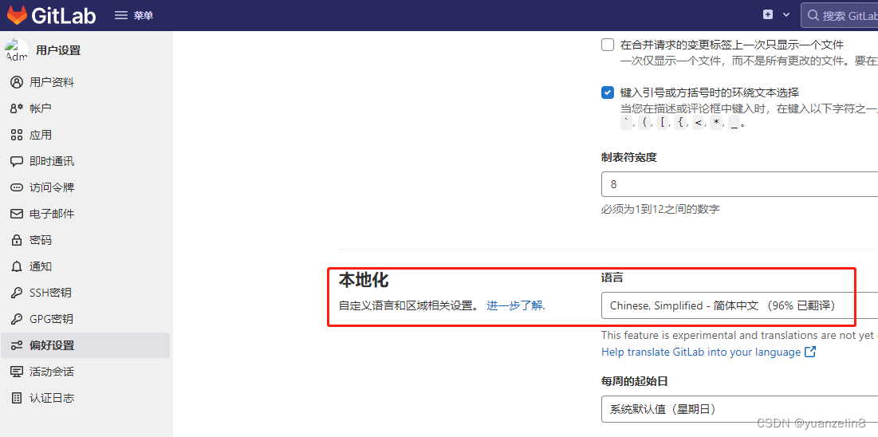Click the 制表符宽度 label
The height and width of the screenshot is (437, 878).
pos(629,157)
